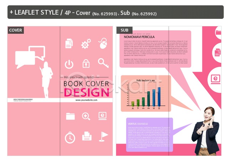Image resolution: width=228 pixels, height=161 pixels.
Task: Click the computer mouse icon
Action: (x=103, y=43)
